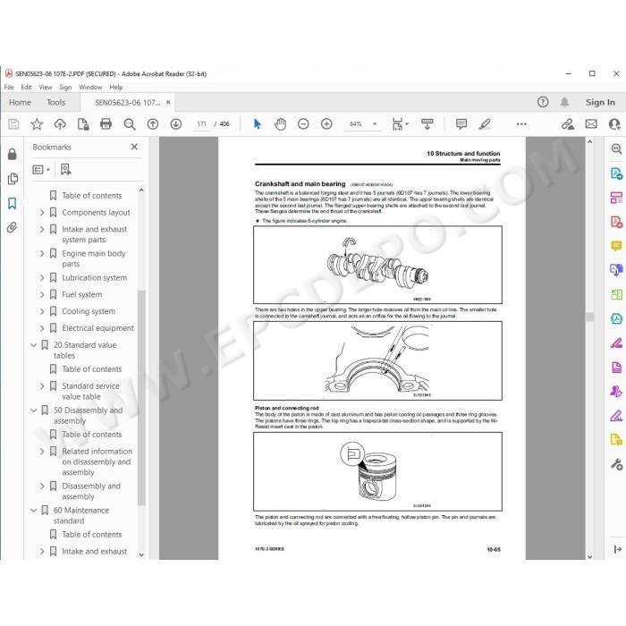
Task: Open the Window menu
Action: (90, 87)
